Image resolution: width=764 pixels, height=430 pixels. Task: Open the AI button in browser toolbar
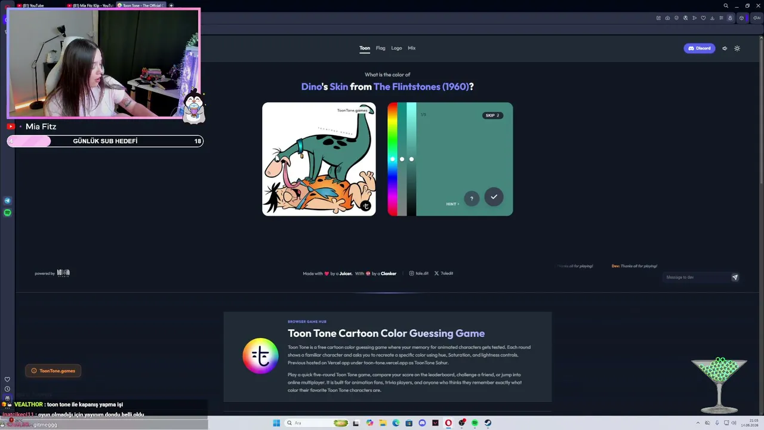click(x=757, y=18)
